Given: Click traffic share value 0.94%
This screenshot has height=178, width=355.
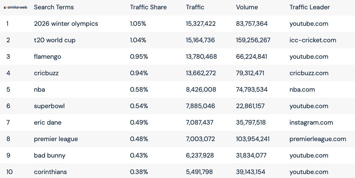Looking at the screenshot, I should tap(139, 73).
